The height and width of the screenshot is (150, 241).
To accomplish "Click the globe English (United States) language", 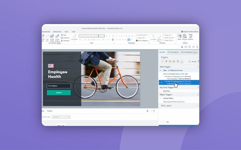I will [190, 32].
